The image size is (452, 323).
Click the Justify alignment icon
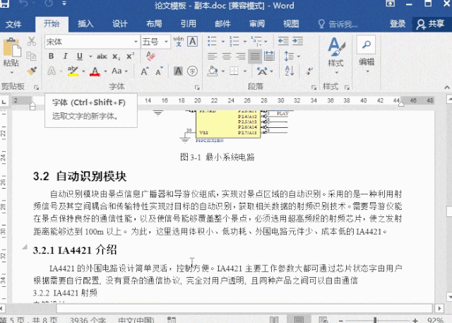click(255, 57)
